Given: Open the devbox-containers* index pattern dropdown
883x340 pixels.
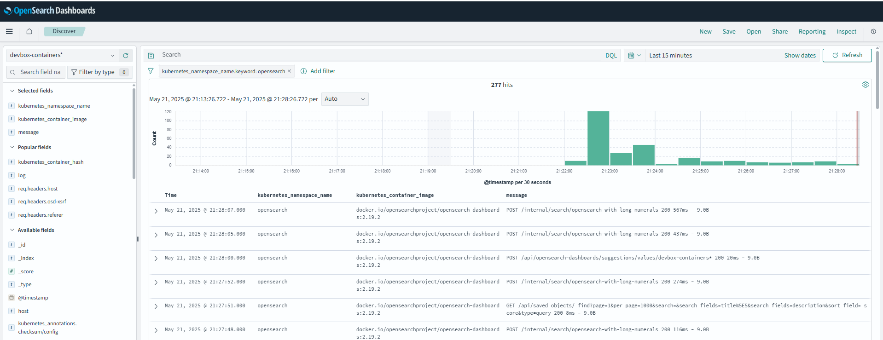Looking at the screenshot, I should pyautogui.click(x=62, y=55).
